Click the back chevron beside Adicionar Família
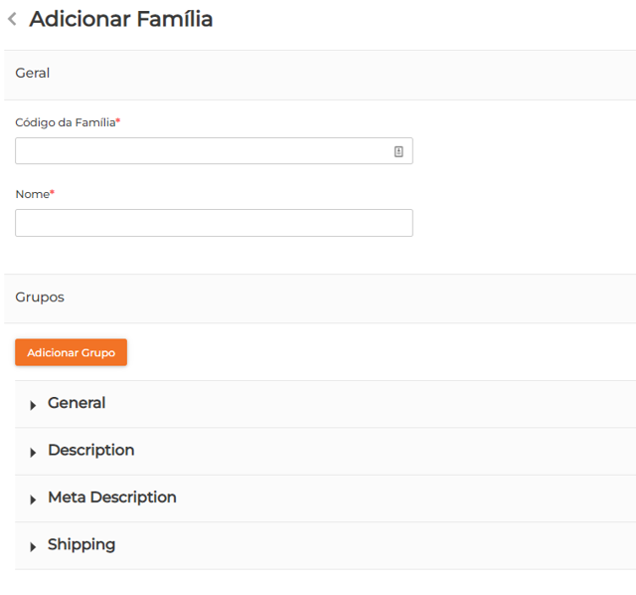The width and height of the screenshot is (636, 595). 12,19
